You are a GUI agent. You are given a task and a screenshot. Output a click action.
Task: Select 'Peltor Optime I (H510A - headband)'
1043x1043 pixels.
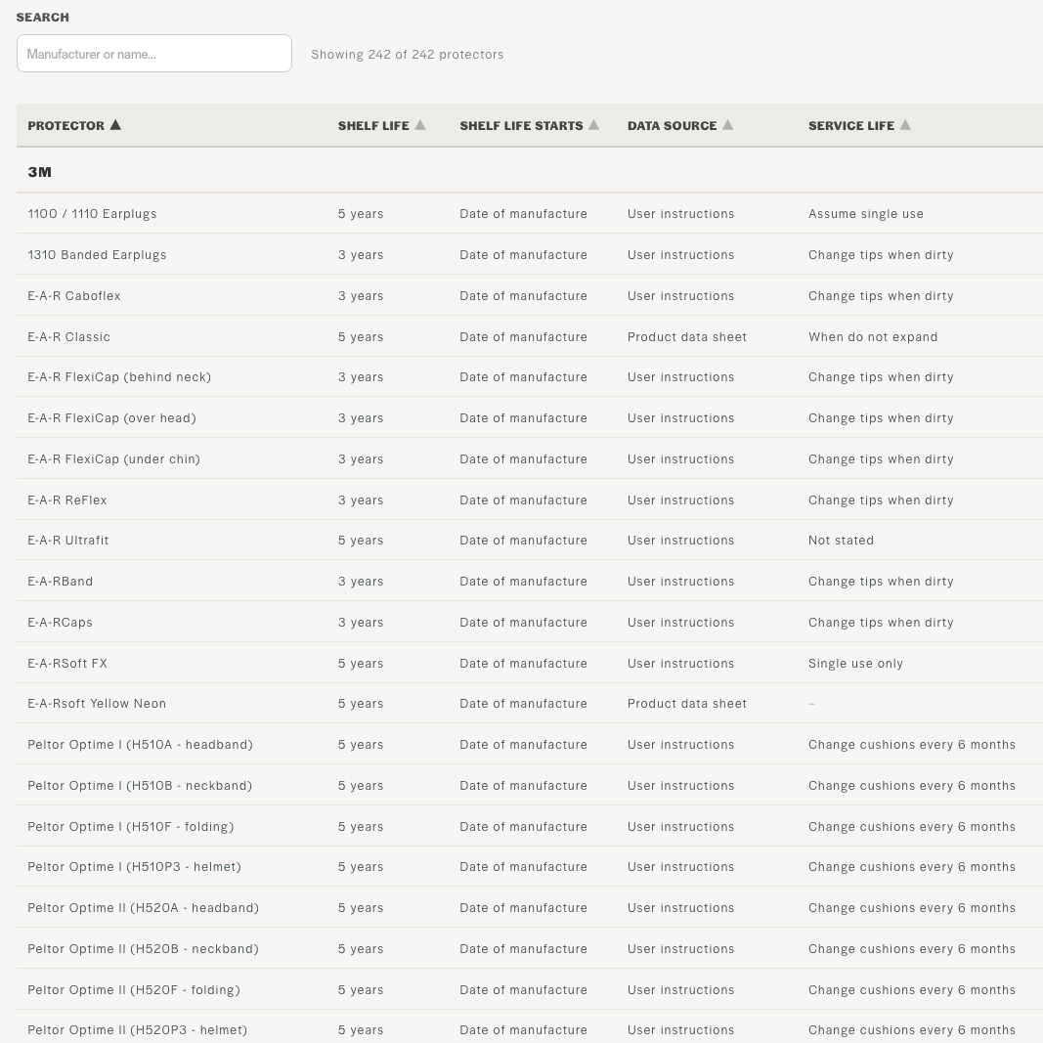point(141,744)
